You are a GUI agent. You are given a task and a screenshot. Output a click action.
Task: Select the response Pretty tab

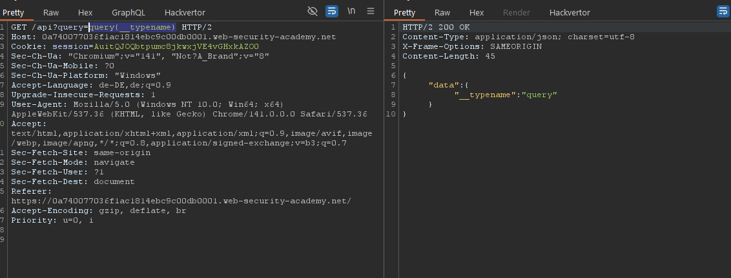click(405, 12)
